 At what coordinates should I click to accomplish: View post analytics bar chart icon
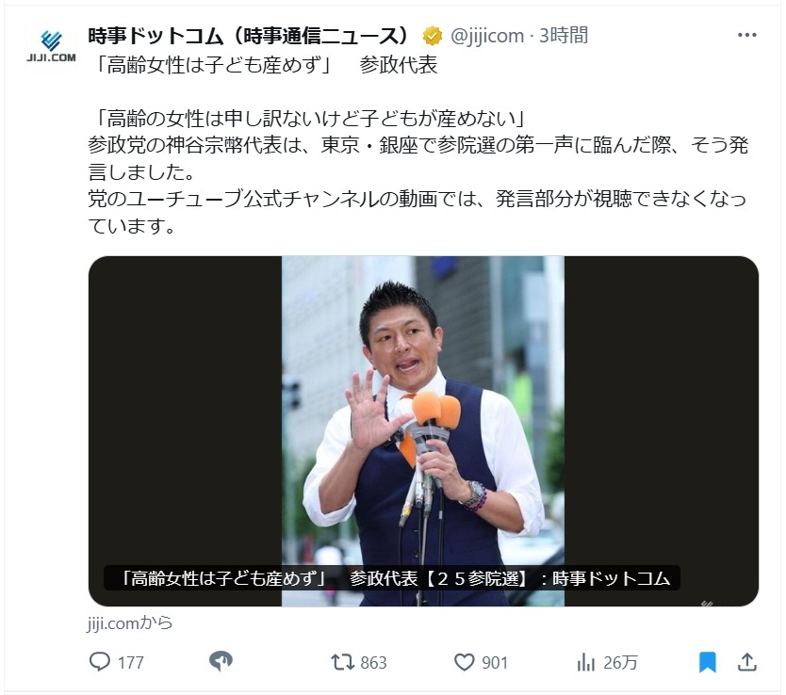pyautogui.click(x=585, y=662)
